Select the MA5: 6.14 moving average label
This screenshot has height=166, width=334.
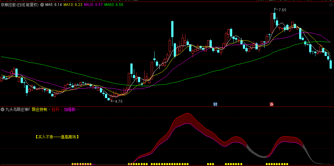pos(53,5)
